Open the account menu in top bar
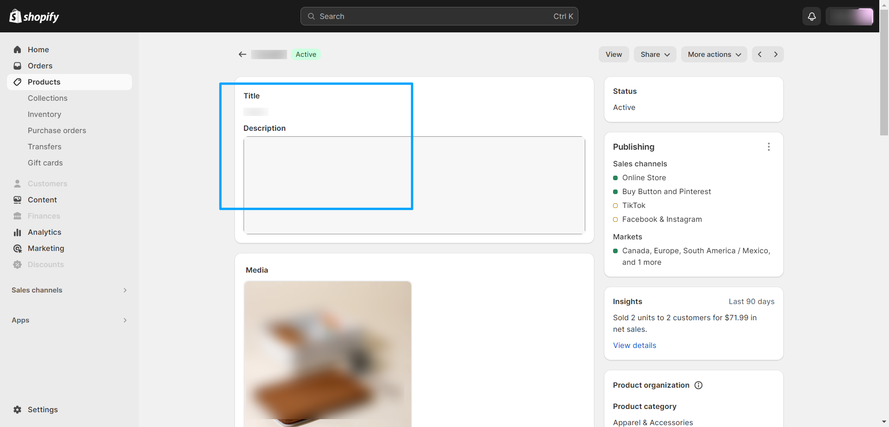889x427 pixels. click(x=849, y=16)
